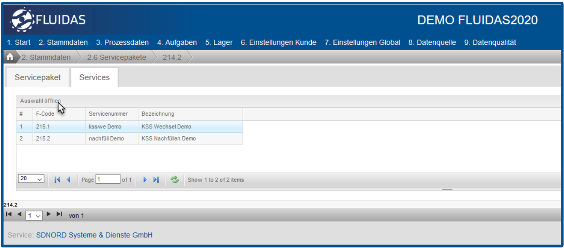
Task: Select the KSS Nachfüllen Demo row
Action: point(169,139)
